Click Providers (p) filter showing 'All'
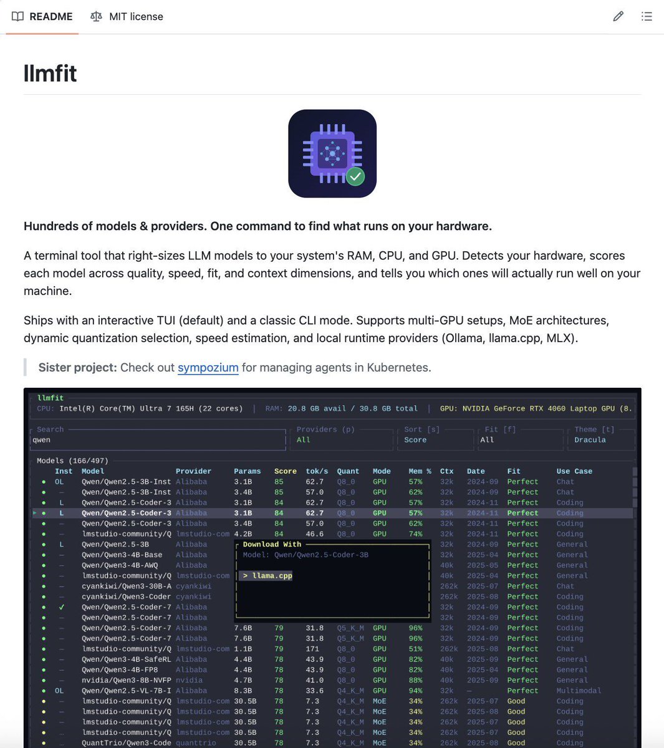The image size is (664, 748). click(342, 439)
